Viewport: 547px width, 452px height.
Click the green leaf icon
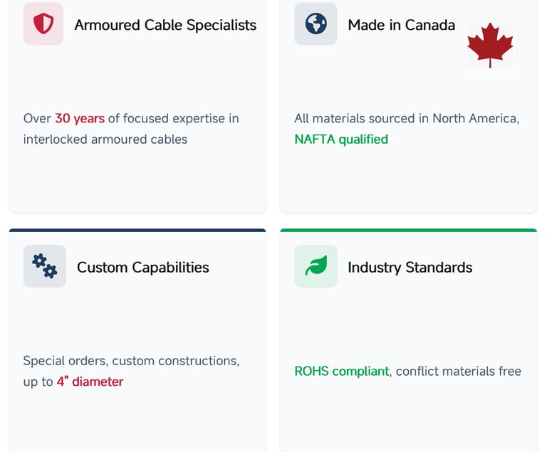[316, 266]
